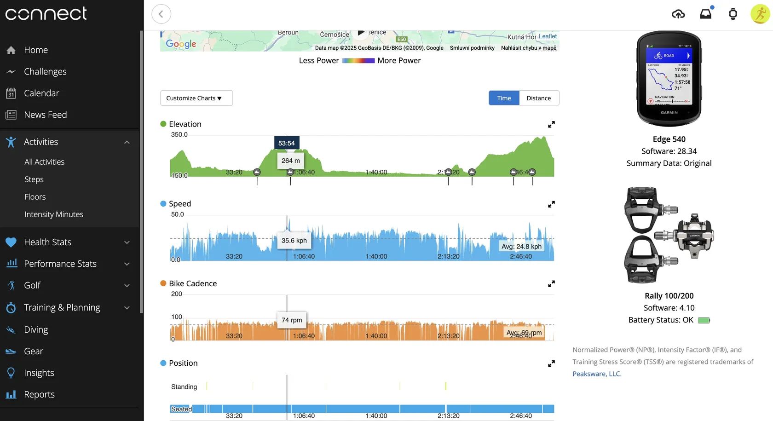Click the Leaflet map attribution link
The image size is (773, 421).
548,36
